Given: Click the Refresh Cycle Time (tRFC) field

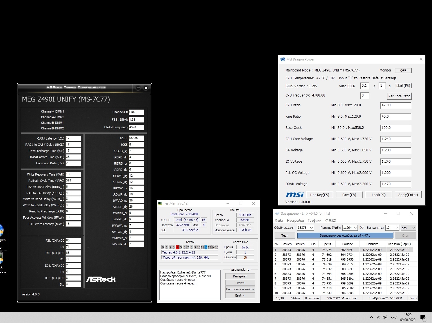Looking at the screenshot, I should [73, 181].
